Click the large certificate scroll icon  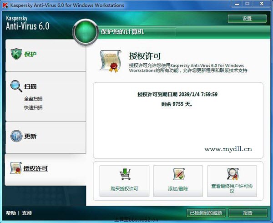(111, 61)
